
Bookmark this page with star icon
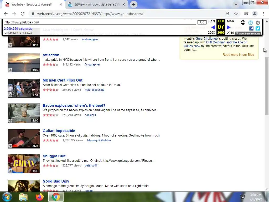(x=236, y=14)
